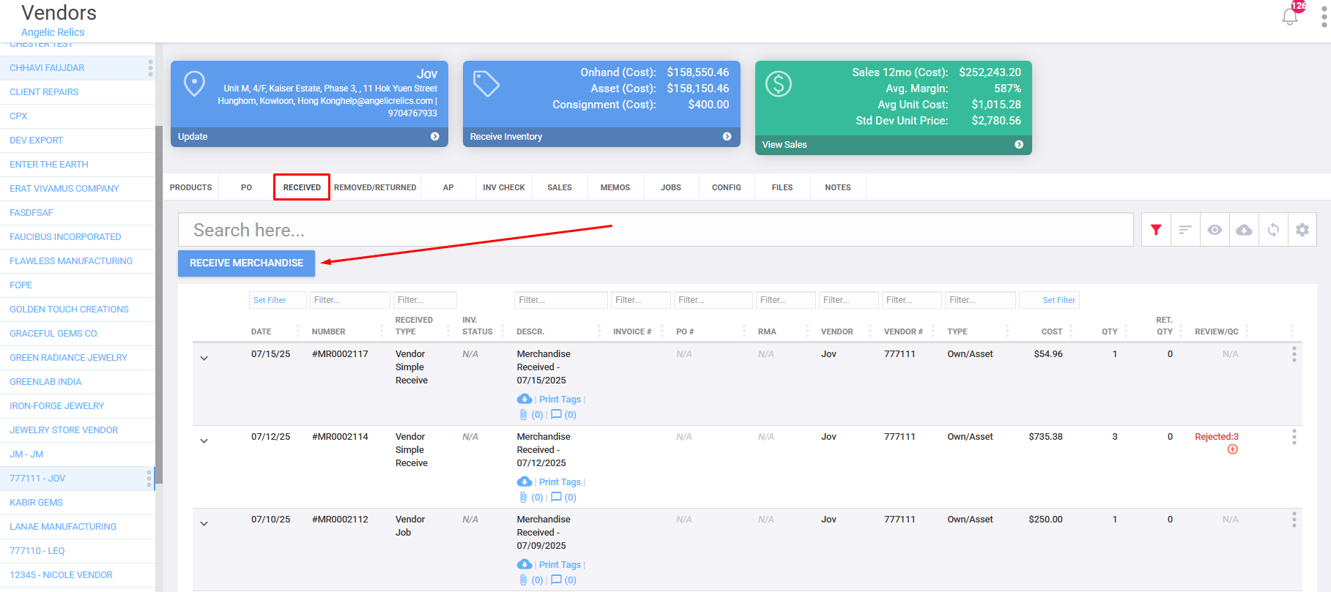Open options dots for 777111 - JOV vendor
Viewport: 1331px width, 592px height.
tap(149, 479)
